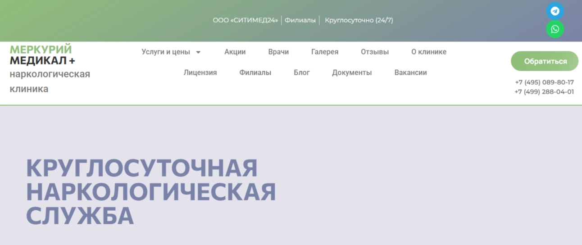Open the Акции menu item
The image size is (582, 245).
(x=235, y=52)
